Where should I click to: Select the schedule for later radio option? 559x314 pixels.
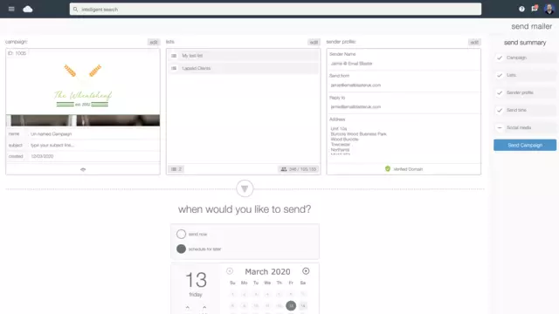[181, 249]
